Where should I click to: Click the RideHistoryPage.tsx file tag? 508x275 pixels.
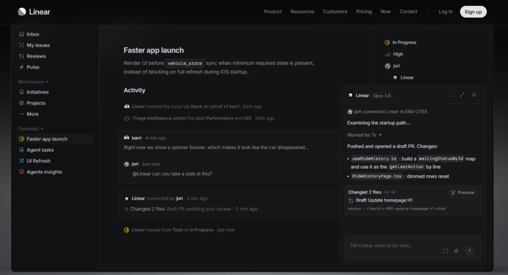pyautogui.click(x=377, y=176)
